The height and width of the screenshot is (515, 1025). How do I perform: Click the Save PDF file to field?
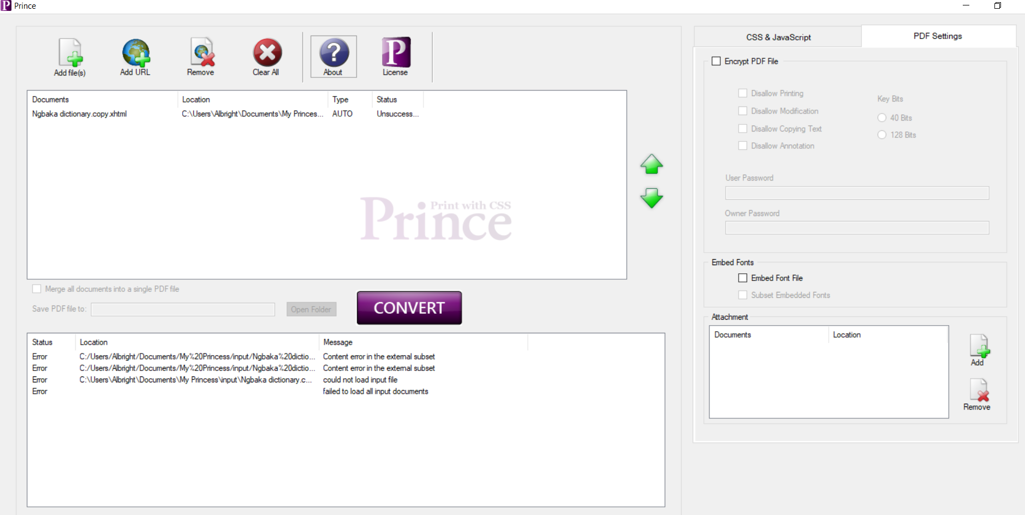click(x=183, y=309)
